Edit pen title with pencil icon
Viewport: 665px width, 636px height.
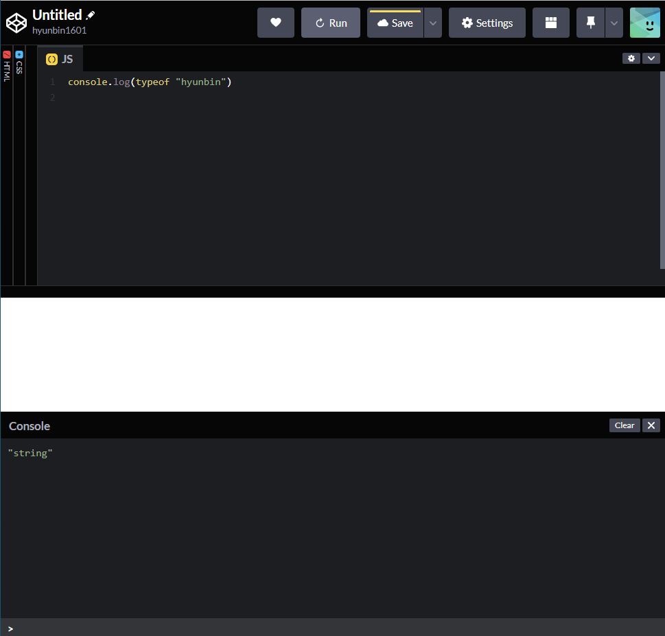coord(91,15)
